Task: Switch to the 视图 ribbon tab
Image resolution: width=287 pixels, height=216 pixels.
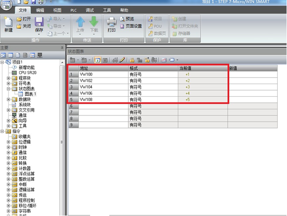Action: (57, 10)
